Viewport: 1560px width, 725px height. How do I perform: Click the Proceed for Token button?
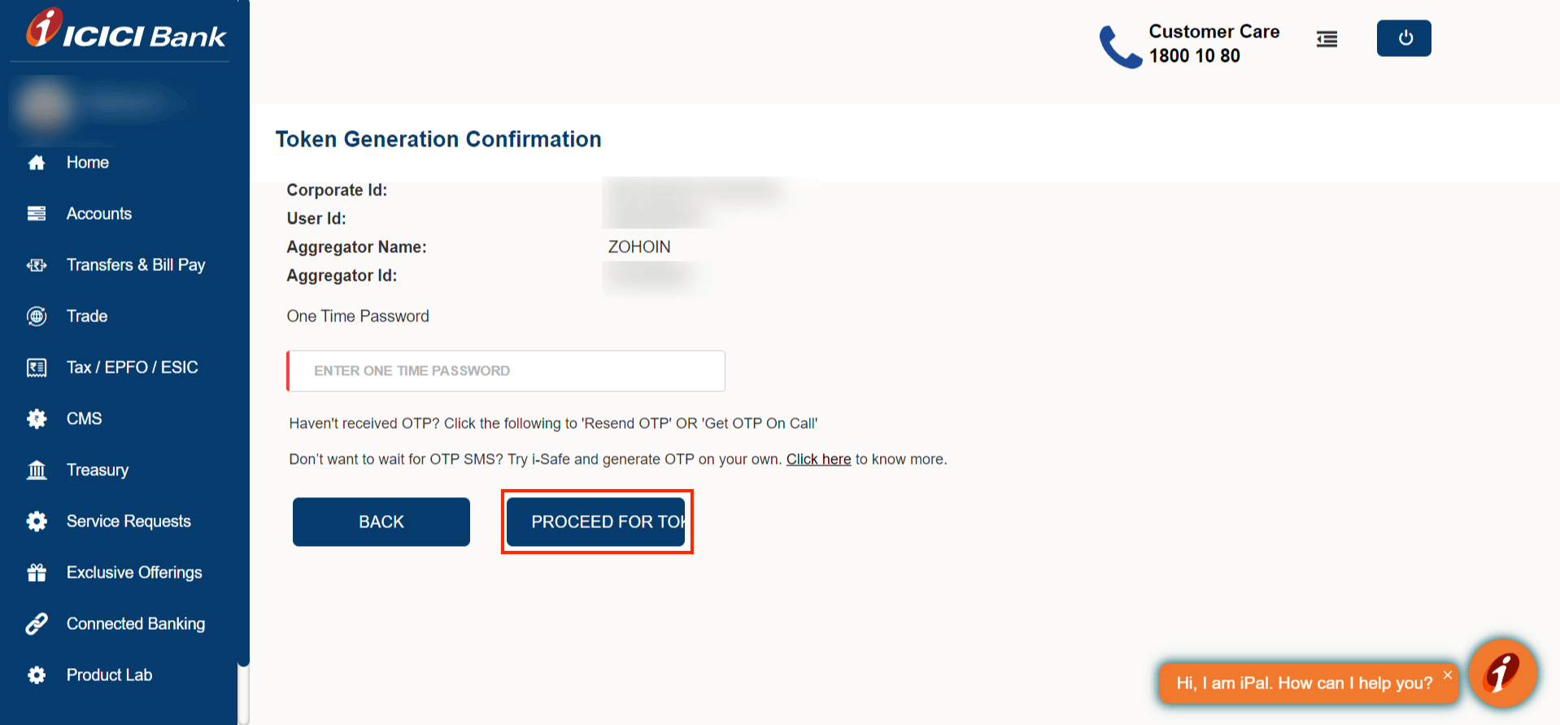coord(596,522)
